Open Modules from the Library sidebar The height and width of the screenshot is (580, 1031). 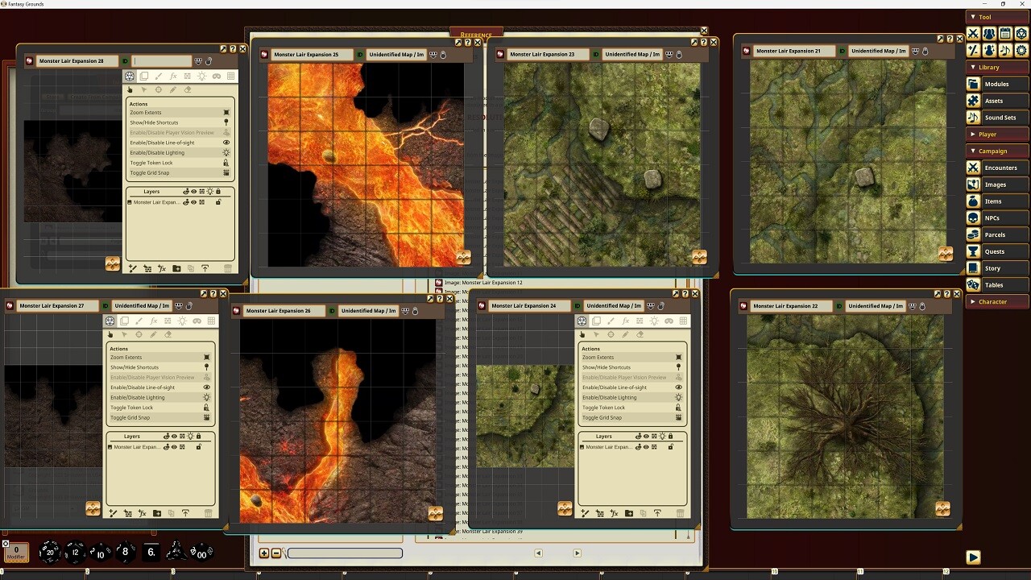pyautogui.click(x=999, y=84)
